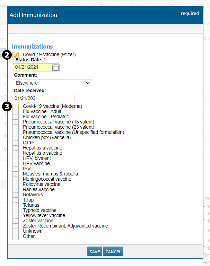Check the Other immunization checkbox
210x266 pixels.
tap(16, 237)
